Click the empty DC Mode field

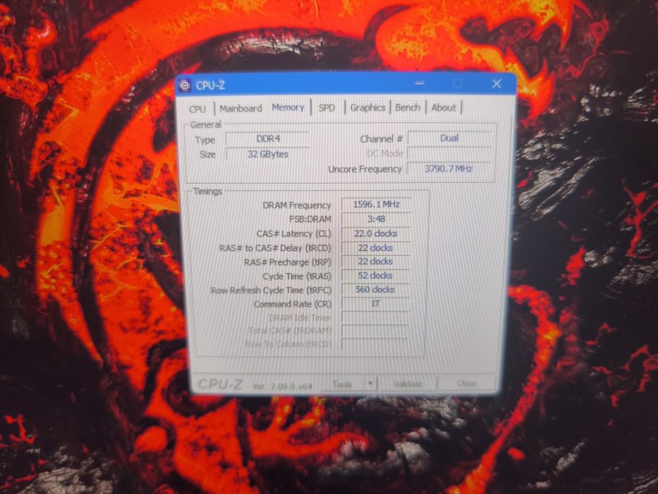[x=449, y=154]
